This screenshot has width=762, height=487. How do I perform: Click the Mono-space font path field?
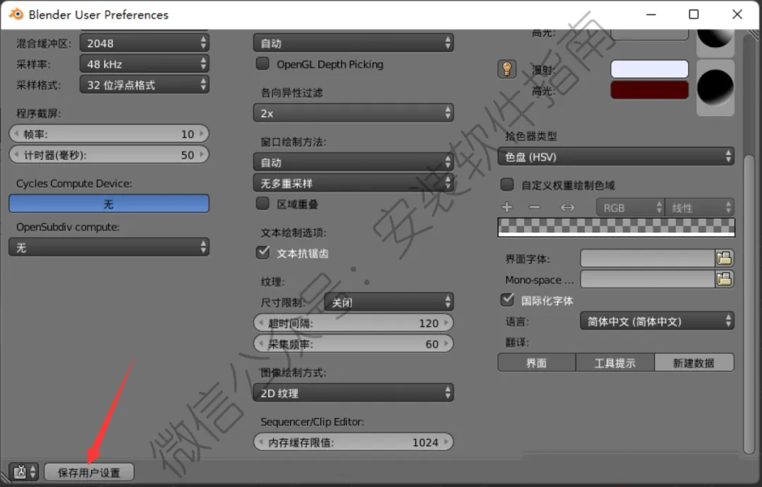648,279
